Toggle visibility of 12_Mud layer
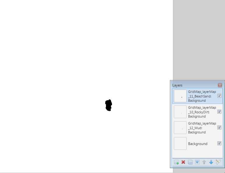Screen dimensions: 225x173 219,128
